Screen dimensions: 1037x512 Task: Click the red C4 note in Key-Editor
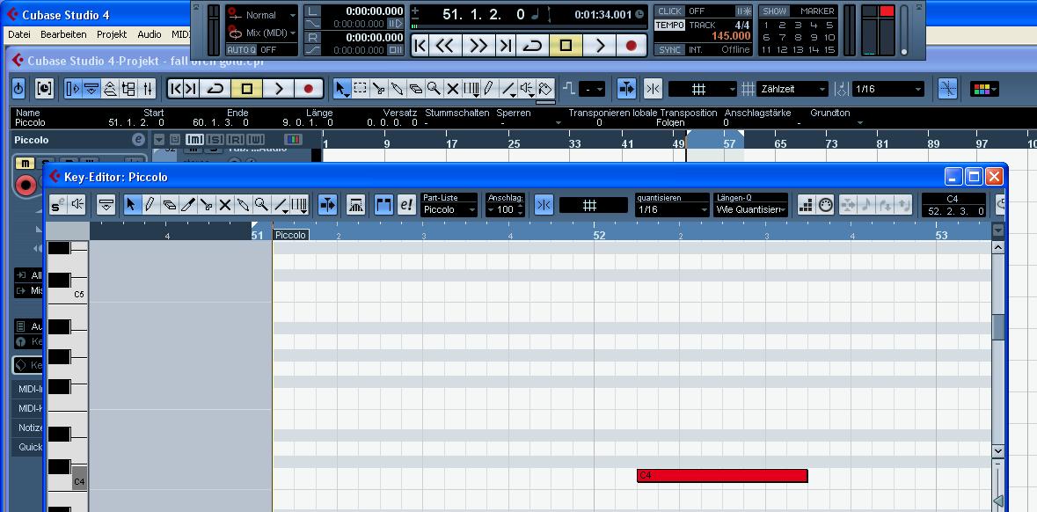tap(722, 476)
